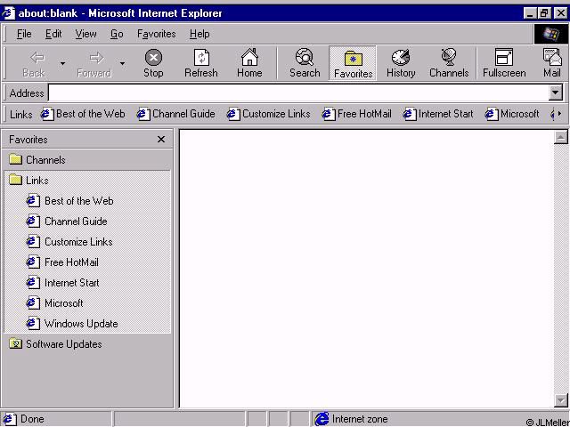Switch to Fullscreen view
Screen dimensions: 570x427
point(504,64)
